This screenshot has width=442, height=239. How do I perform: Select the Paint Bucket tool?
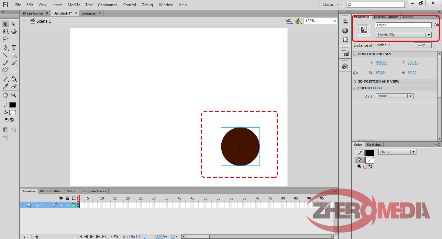(14, 79)
